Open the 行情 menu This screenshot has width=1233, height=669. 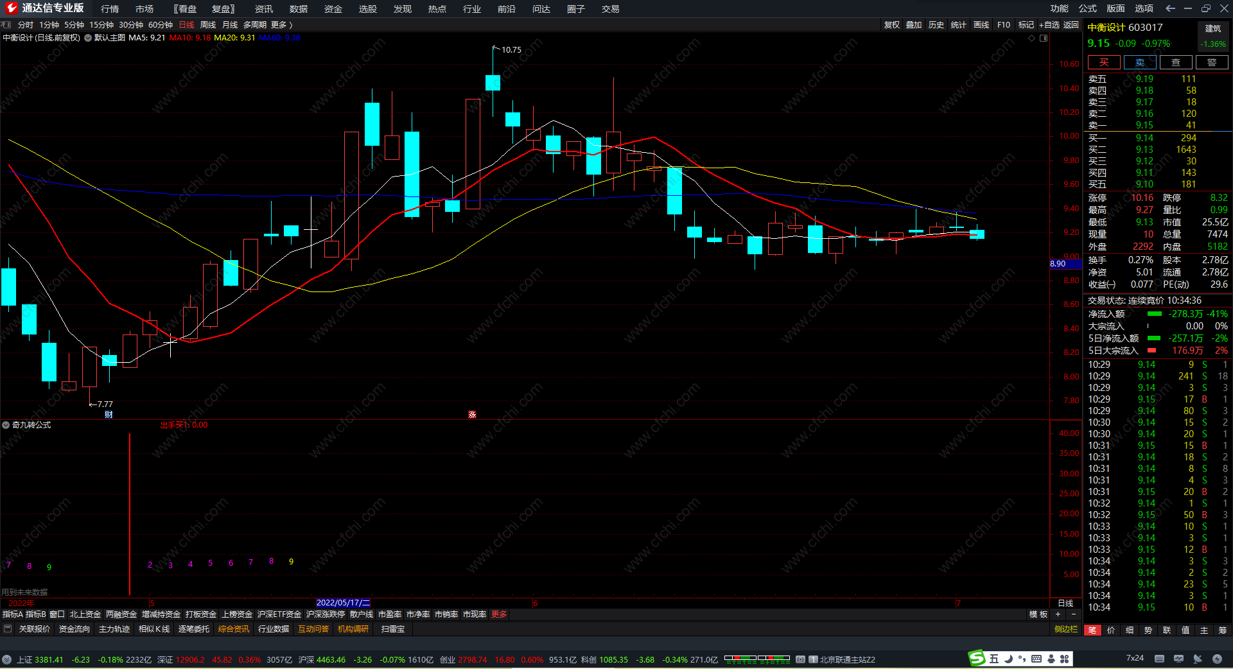[x=110, y=9]
